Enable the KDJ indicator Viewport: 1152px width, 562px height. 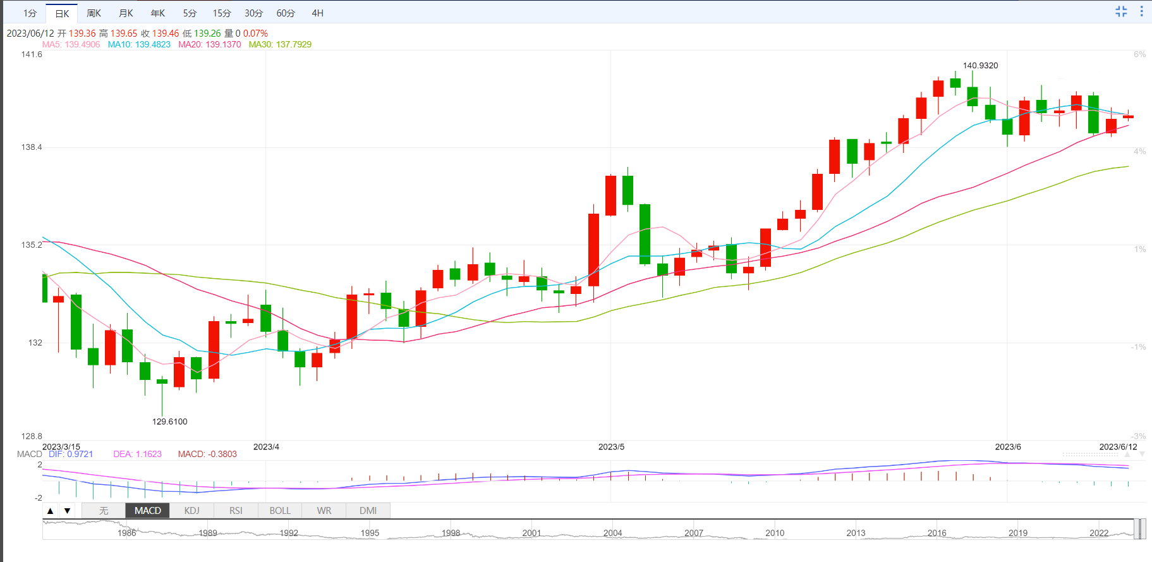(x=191, y=511)
